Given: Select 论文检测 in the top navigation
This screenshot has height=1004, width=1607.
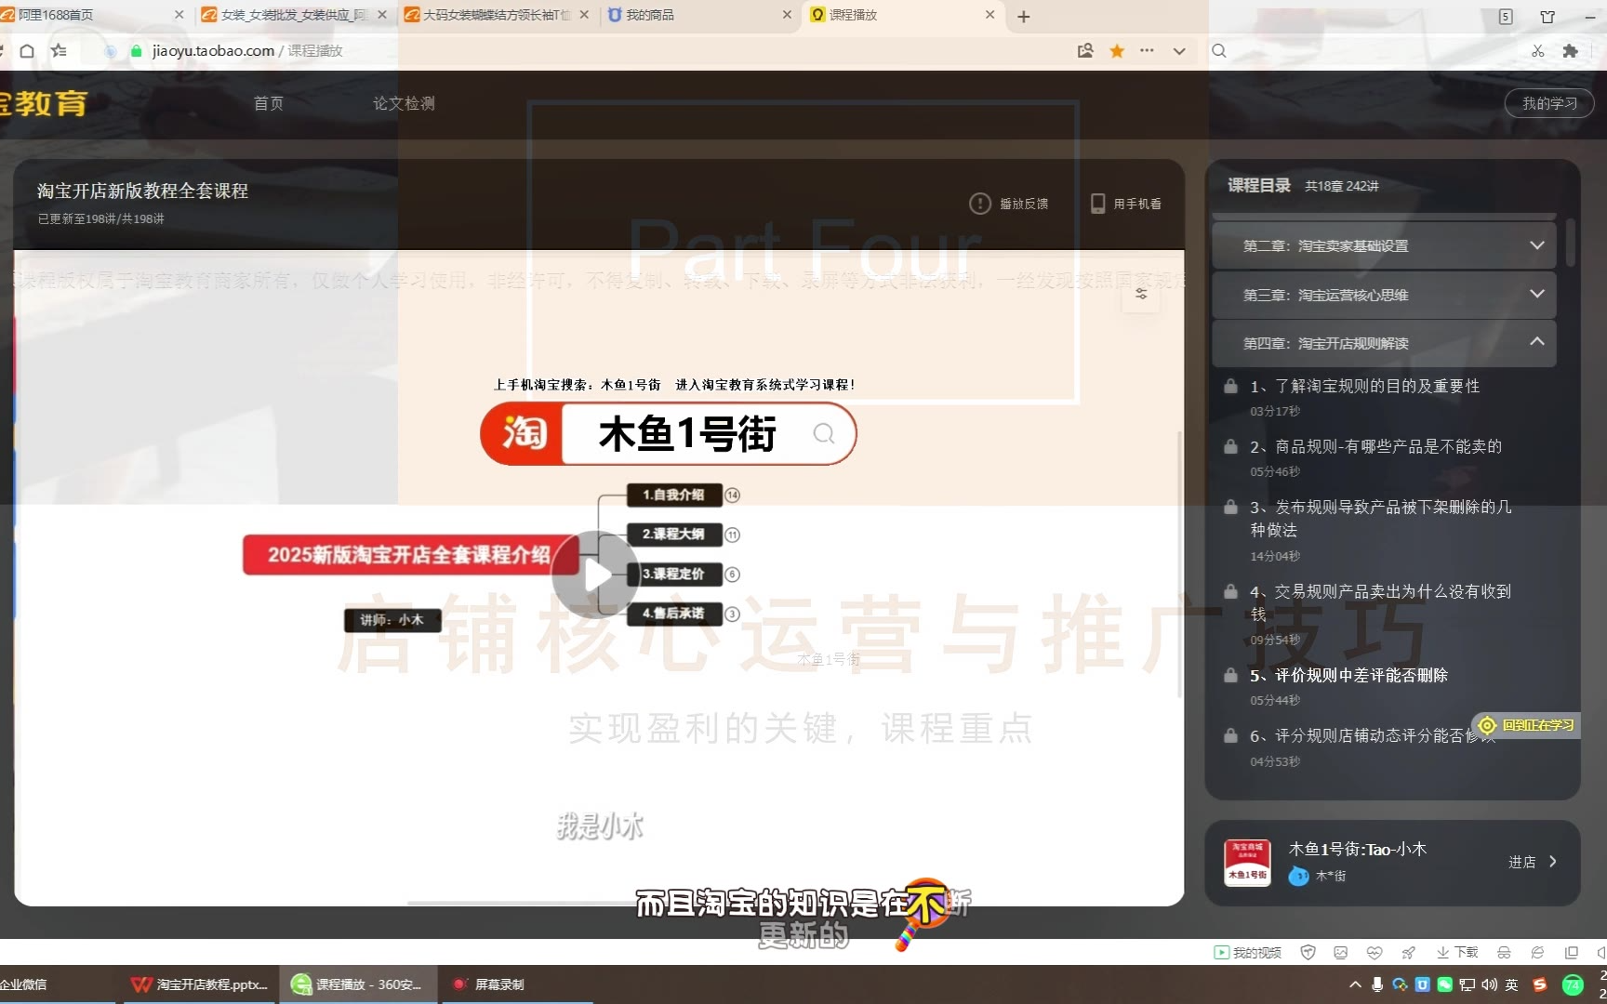Looking at the screenshot, I should click(404, 103).
